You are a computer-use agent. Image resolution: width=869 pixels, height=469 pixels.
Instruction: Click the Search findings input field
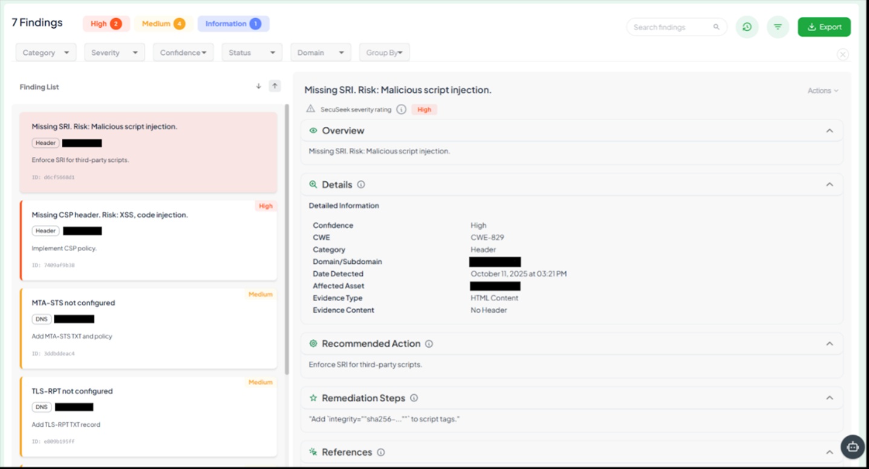[x=671, y=27]
